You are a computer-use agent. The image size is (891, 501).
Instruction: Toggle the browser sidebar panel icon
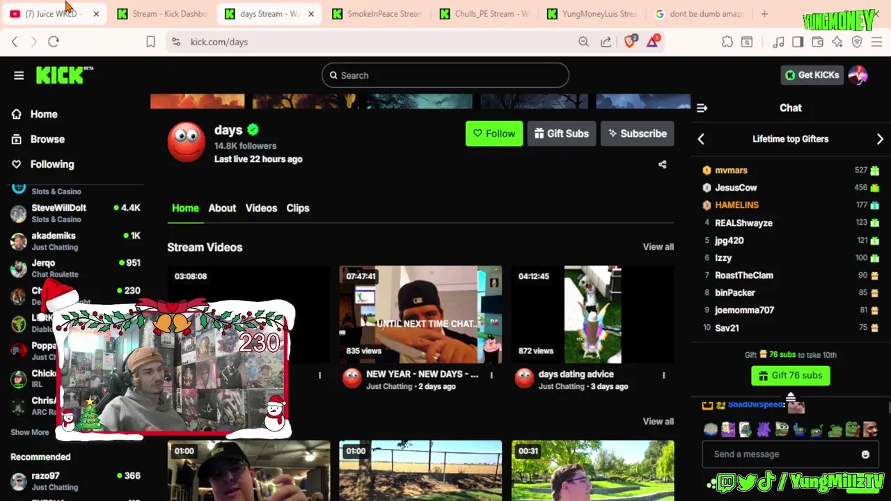click(x=798, y=42)
